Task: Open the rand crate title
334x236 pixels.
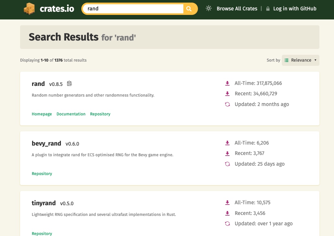Action: [38, 84]
